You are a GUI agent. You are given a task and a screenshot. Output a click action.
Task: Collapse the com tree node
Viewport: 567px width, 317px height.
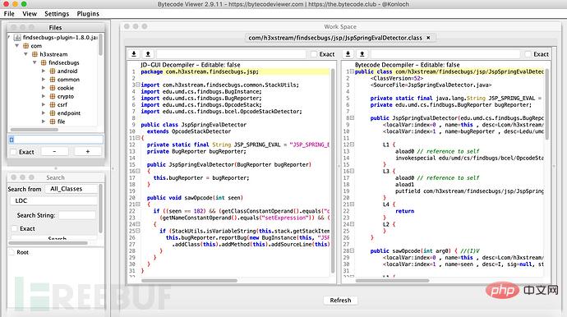[x=17, y=46]
